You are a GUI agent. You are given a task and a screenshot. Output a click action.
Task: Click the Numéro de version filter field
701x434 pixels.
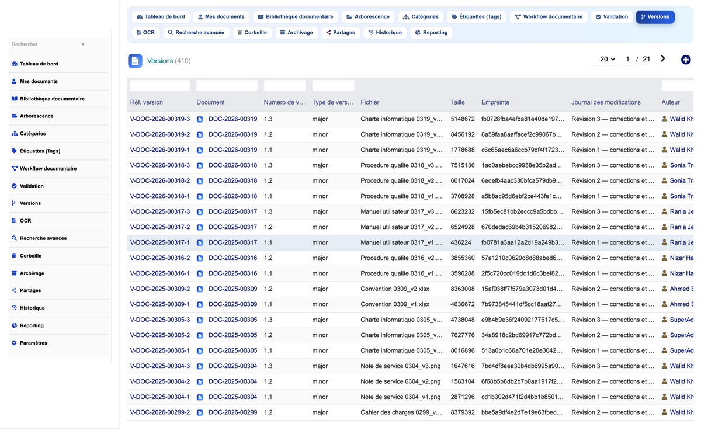284,86
